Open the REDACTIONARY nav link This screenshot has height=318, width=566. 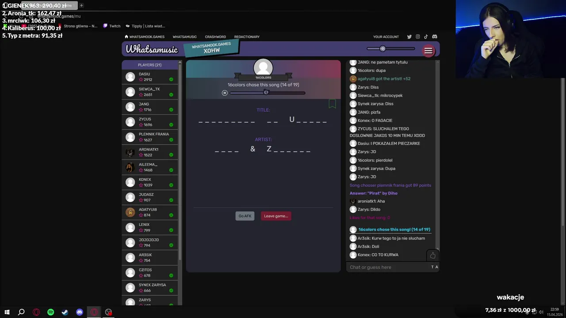247,37
